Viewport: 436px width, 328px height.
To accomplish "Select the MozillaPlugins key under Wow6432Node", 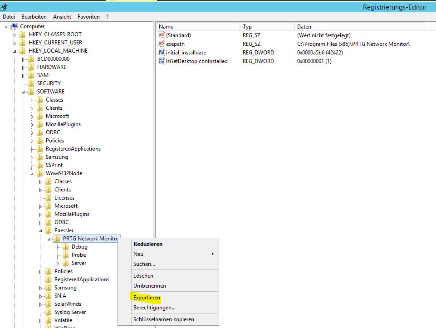I will (x=72, y=214).
